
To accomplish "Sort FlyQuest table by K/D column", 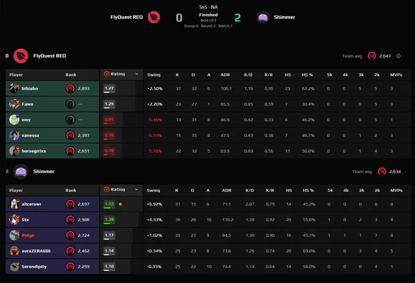I will pos(248,75).
